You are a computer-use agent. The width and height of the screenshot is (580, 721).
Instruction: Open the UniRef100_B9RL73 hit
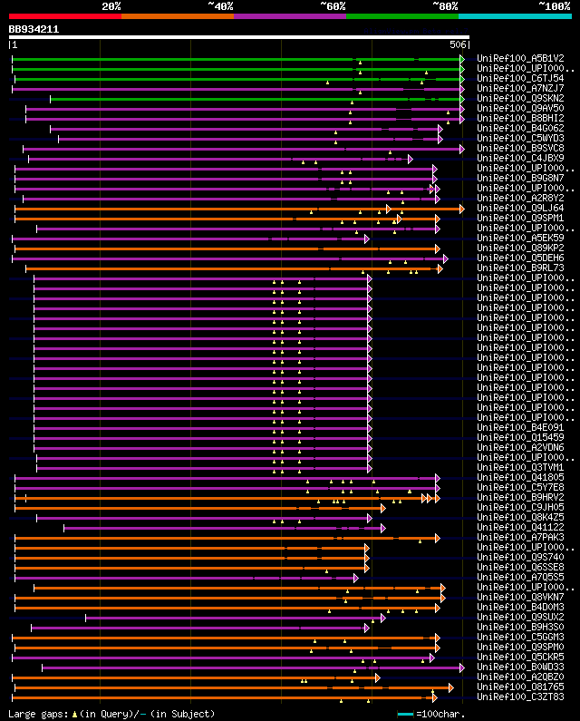520,268
